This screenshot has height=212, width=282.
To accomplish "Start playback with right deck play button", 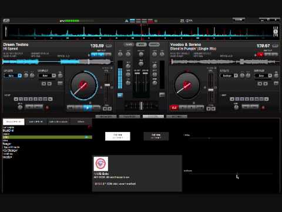I will (191, 108).
